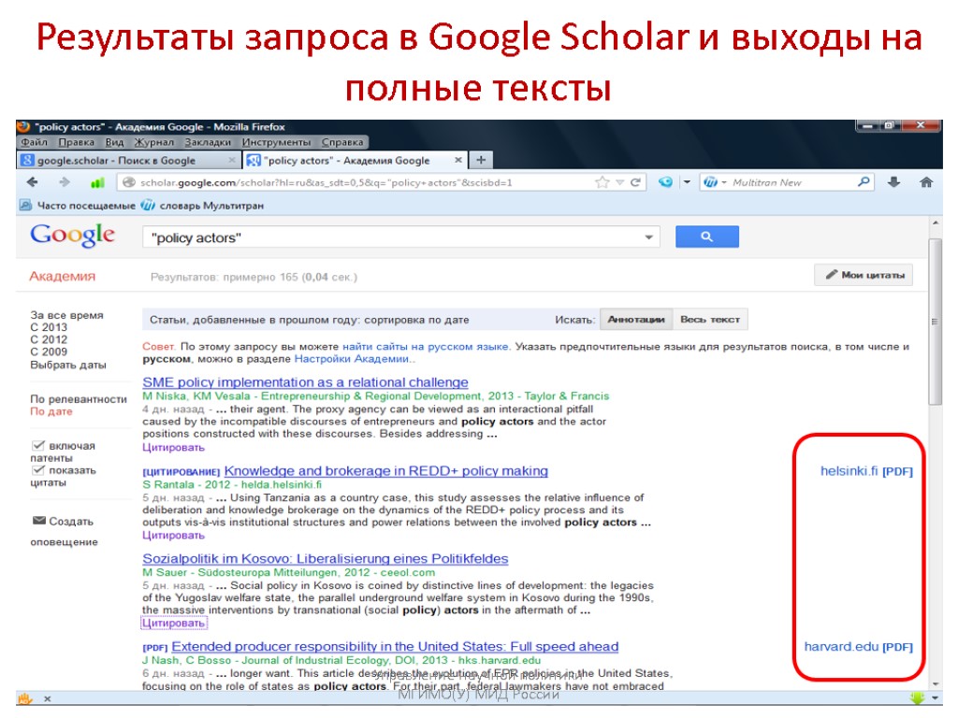Click the browser Forward arrow

[x=65, y=182]
